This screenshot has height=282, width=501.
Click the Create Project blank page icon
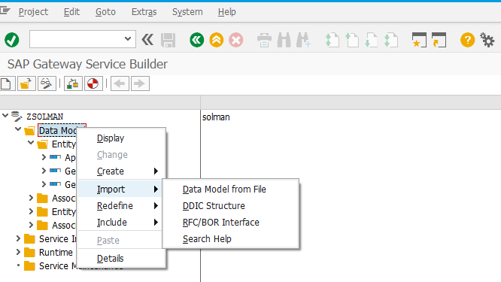7,83
